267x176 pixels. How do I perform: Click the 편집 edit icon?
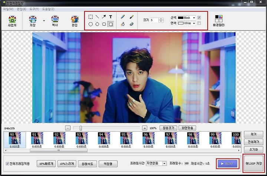coord(75,21)
